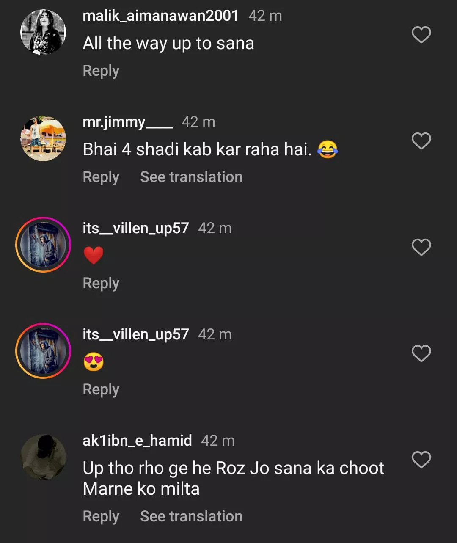This screenshot has height=543, width=457.
Task: View story from avatar beside heart-eyes comment
Action: point(43,351)
